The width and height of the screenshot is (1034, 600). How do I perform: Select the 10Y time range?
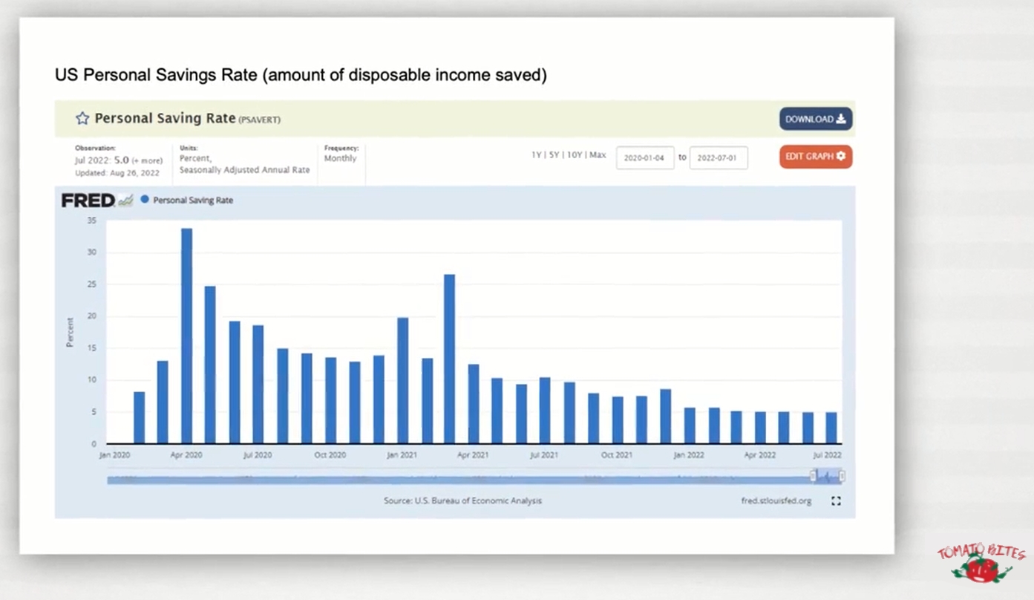coord(575,155)
